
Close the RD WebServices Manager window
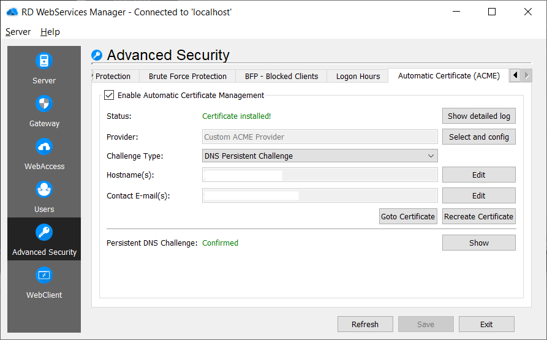coord(528,12)
